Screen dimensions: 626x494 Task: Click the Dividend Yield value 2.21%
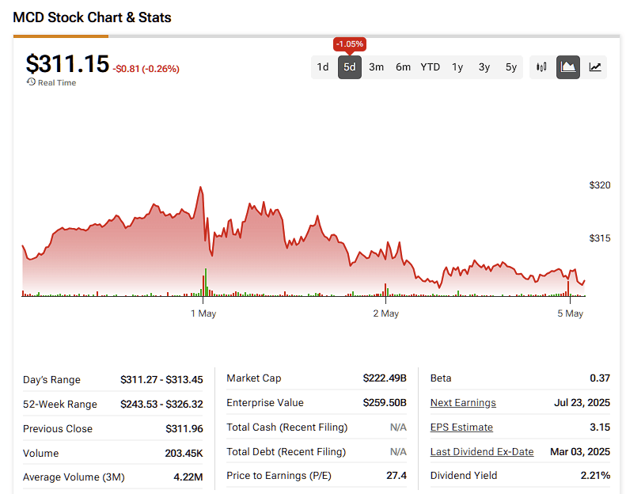[x=595, y=476]
